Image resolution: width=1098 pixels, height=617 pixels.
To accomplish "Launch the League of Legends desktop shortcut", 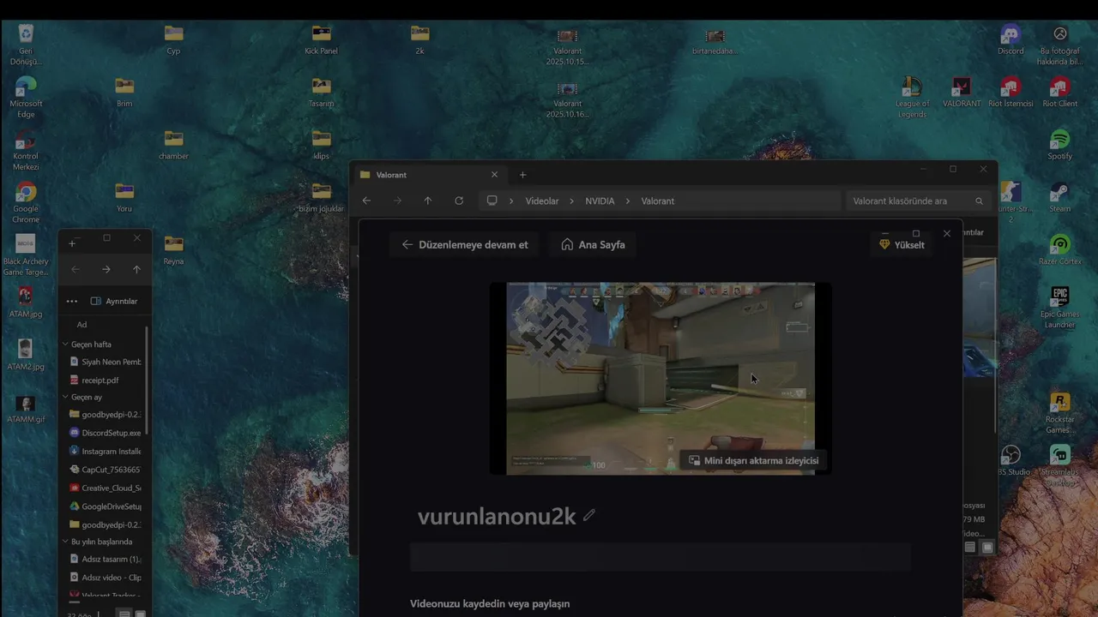I will (x=912, y=97).
